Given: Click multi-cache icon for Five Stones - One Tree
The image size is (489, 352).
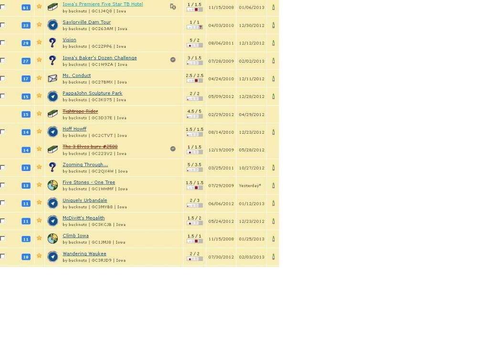Looking at the screenshot, I should (x=53, y=185).
